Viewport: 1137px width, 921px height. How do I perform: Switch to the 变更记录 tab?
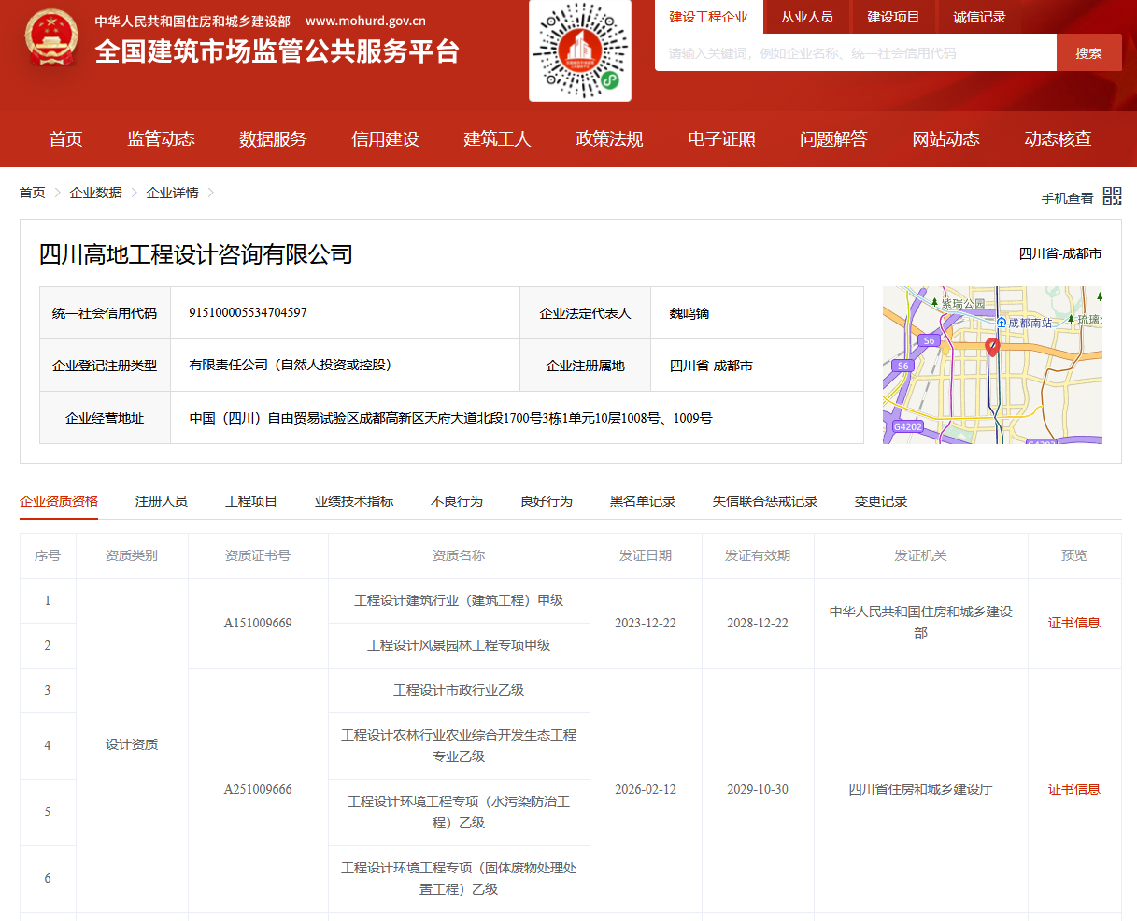pos(880,501)
